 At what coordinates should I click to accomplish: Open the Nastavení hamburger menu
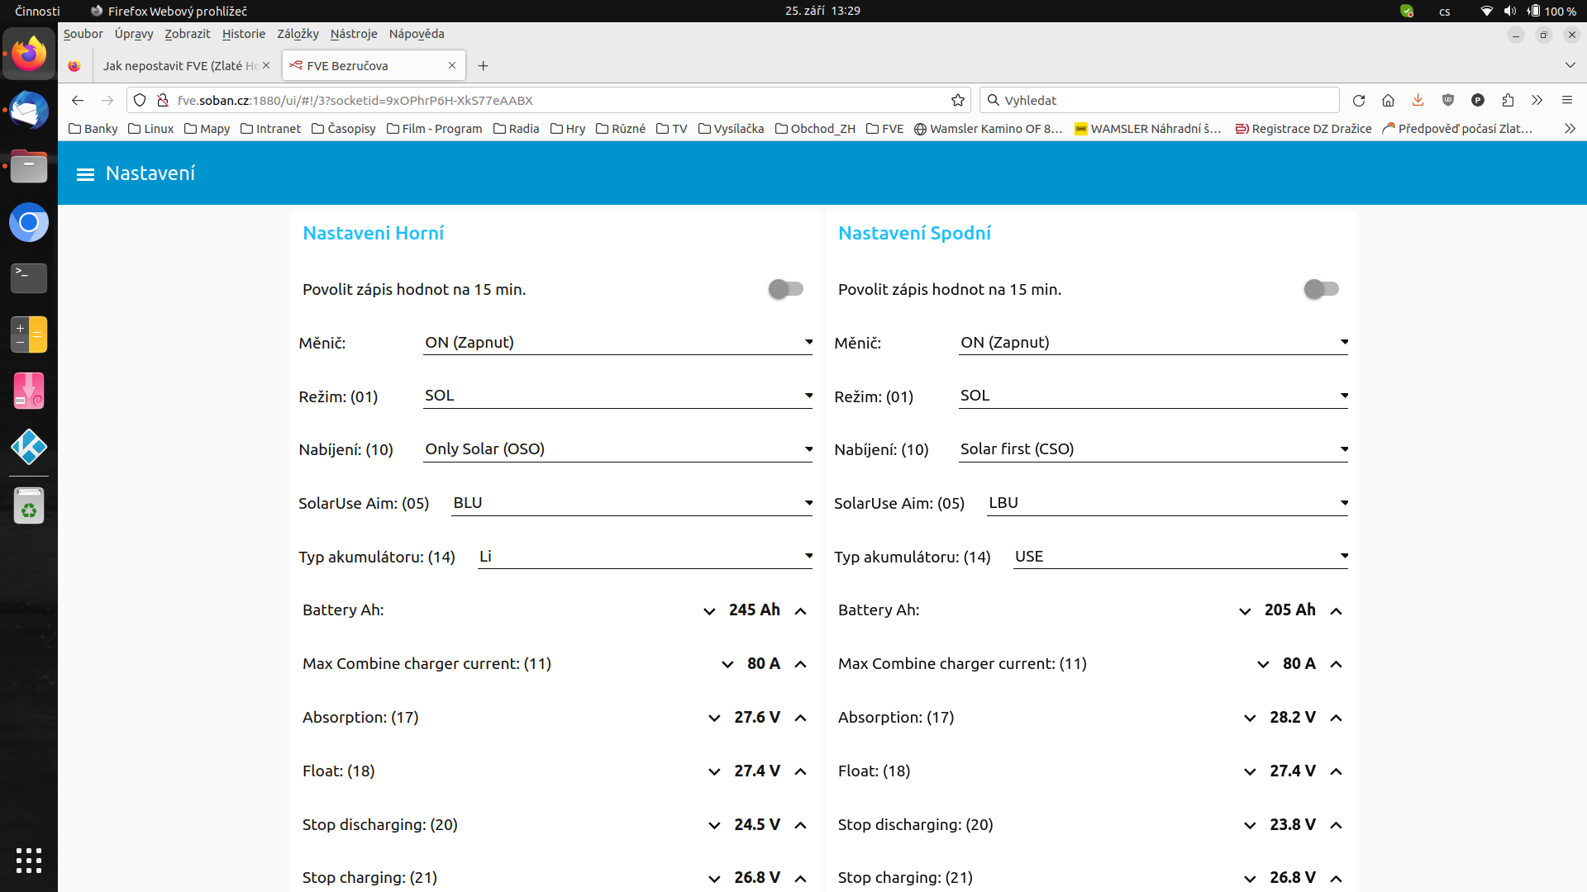click(x=85, y=174)
